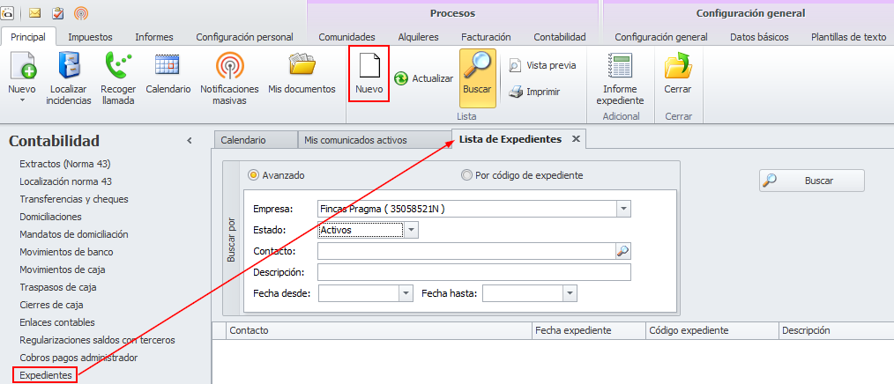Viewport: 894px width, 384px height.
Task: Create a new expediente with the blank page Nuevo
Action: [x=369, y=74]
